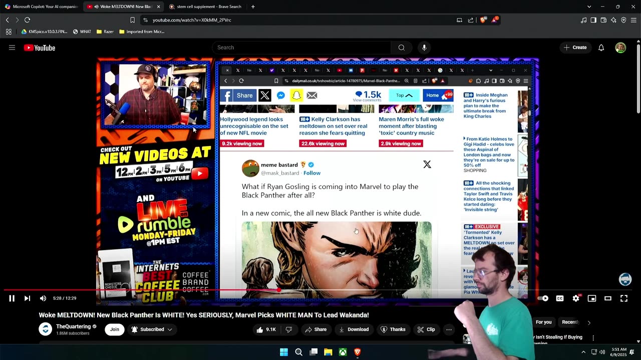Open the WHAT bookmark
This screenshot has width=641, height=360.
click(82, 31)
